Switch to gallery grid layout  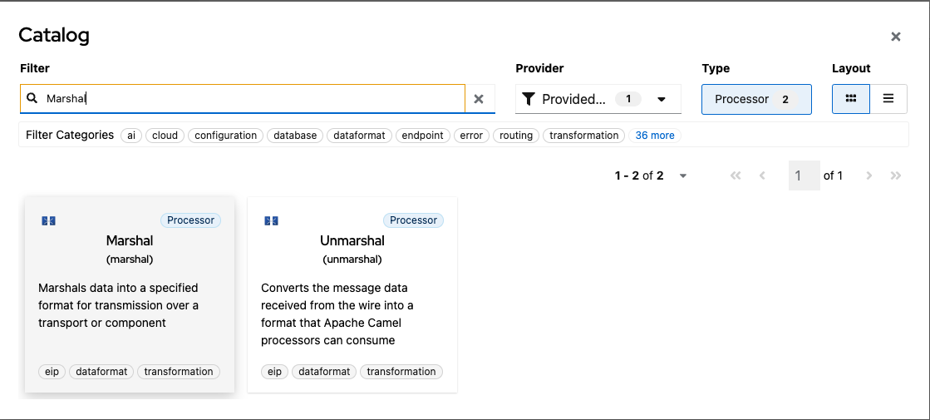pos(850,99)
